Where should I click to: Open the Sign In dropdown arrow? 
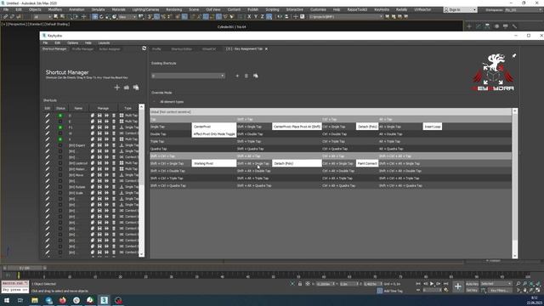pos(474,10)
